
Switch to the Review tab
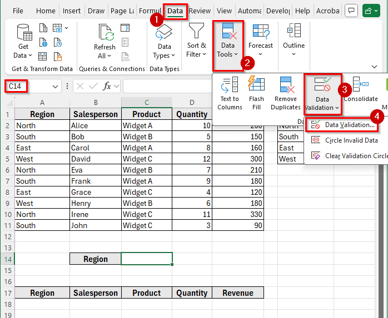click(x=200, y=11)
